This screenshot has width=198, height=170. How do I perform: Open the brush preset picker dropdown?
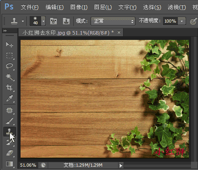pyautogui.click(x=43, y=21)
